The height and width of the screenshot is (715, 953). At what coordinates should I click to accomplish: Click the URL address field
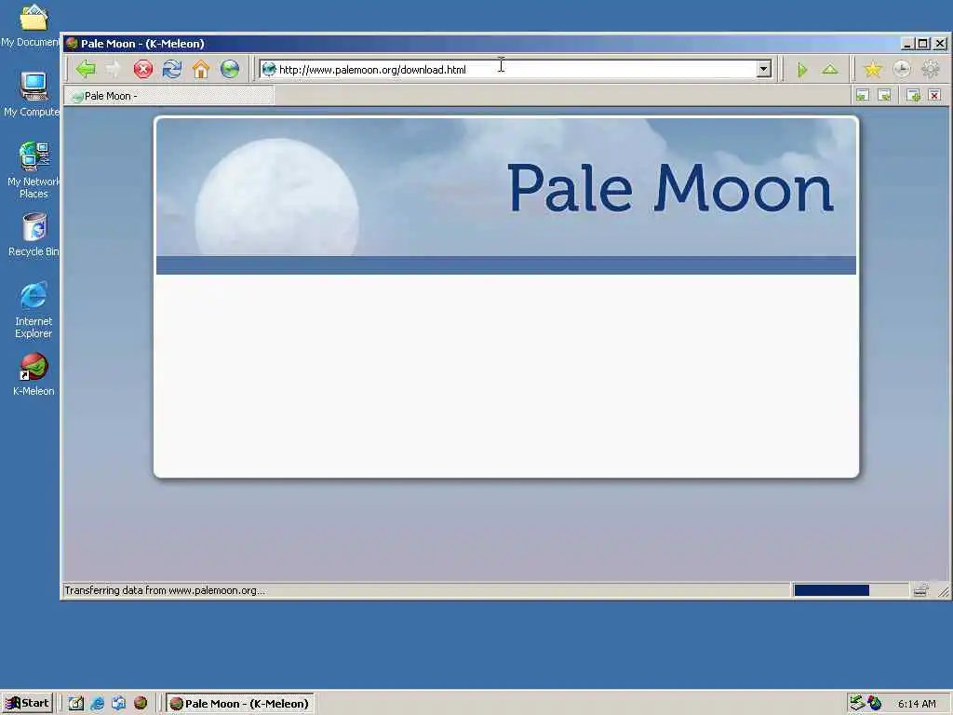coord(517,69)
